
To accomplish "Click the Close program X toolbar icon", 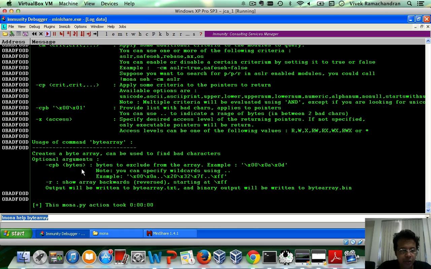I will click(41, 34).
